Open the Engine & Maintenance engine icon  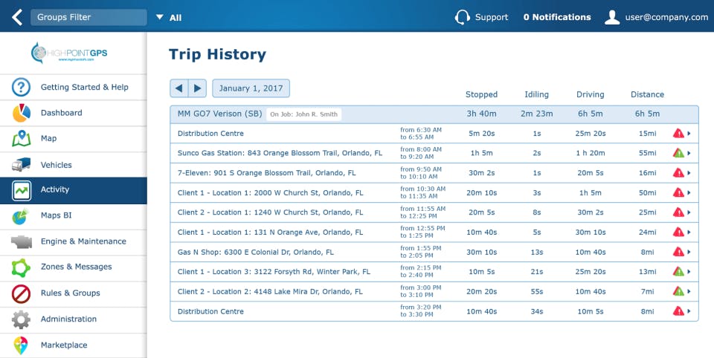(x=21, y=241)
